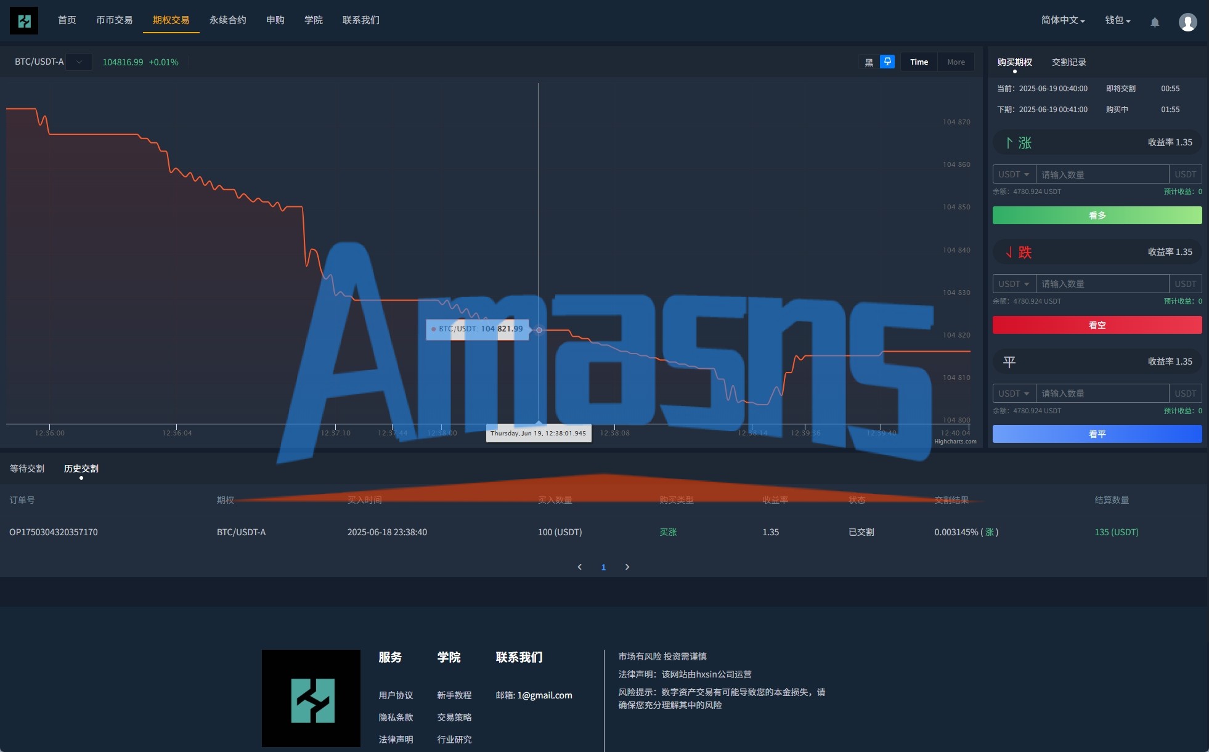Click the exchange logo in the top navigation

[24, 21]
